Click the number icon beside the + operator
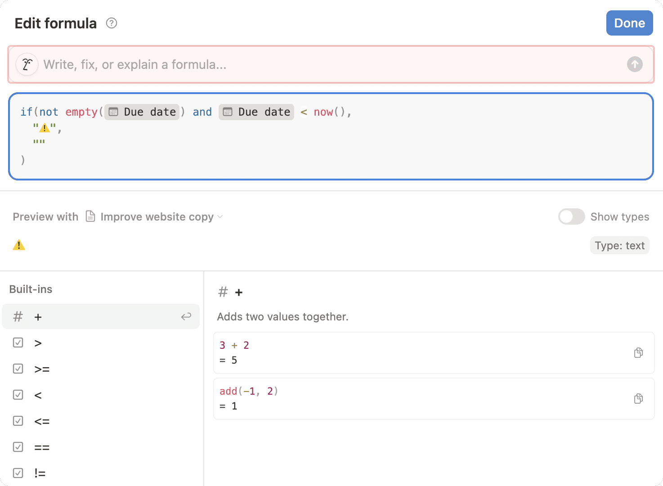663x486 pixels. [18, 316]
